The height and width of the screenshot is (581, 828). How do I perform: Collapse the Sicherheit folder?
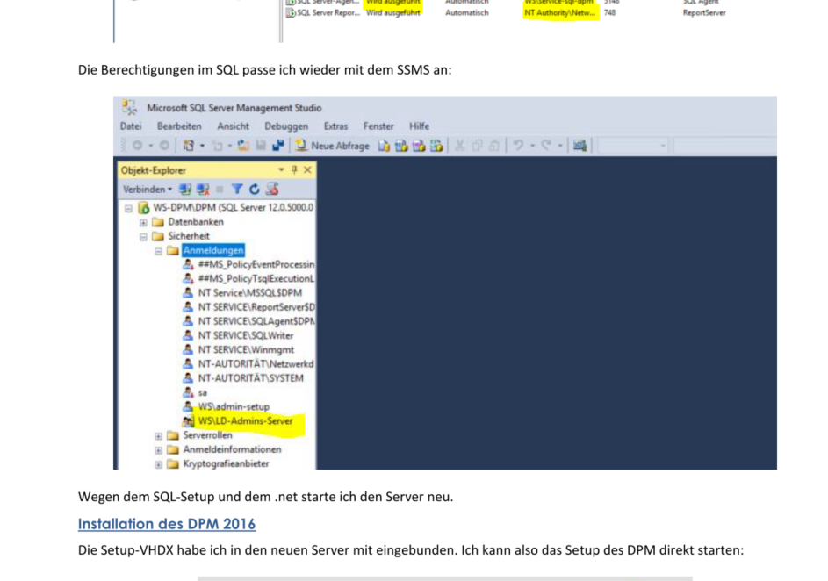143,236
